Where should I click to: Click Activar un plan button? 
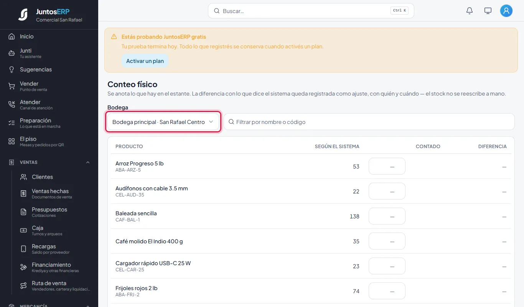[x=145, y=61]
